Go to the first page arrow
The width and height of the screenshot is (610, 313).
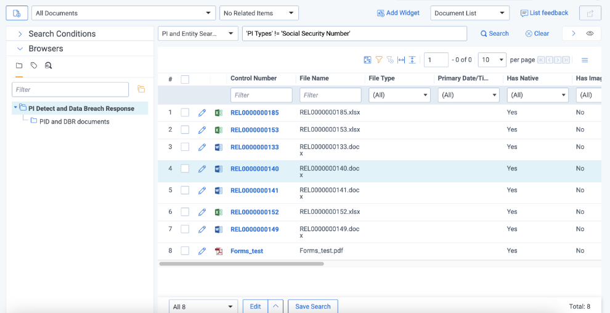tap(541, 60)
